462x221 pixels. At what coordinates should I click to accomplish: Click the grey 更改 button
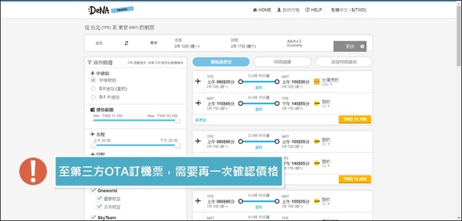click(350, 47)
